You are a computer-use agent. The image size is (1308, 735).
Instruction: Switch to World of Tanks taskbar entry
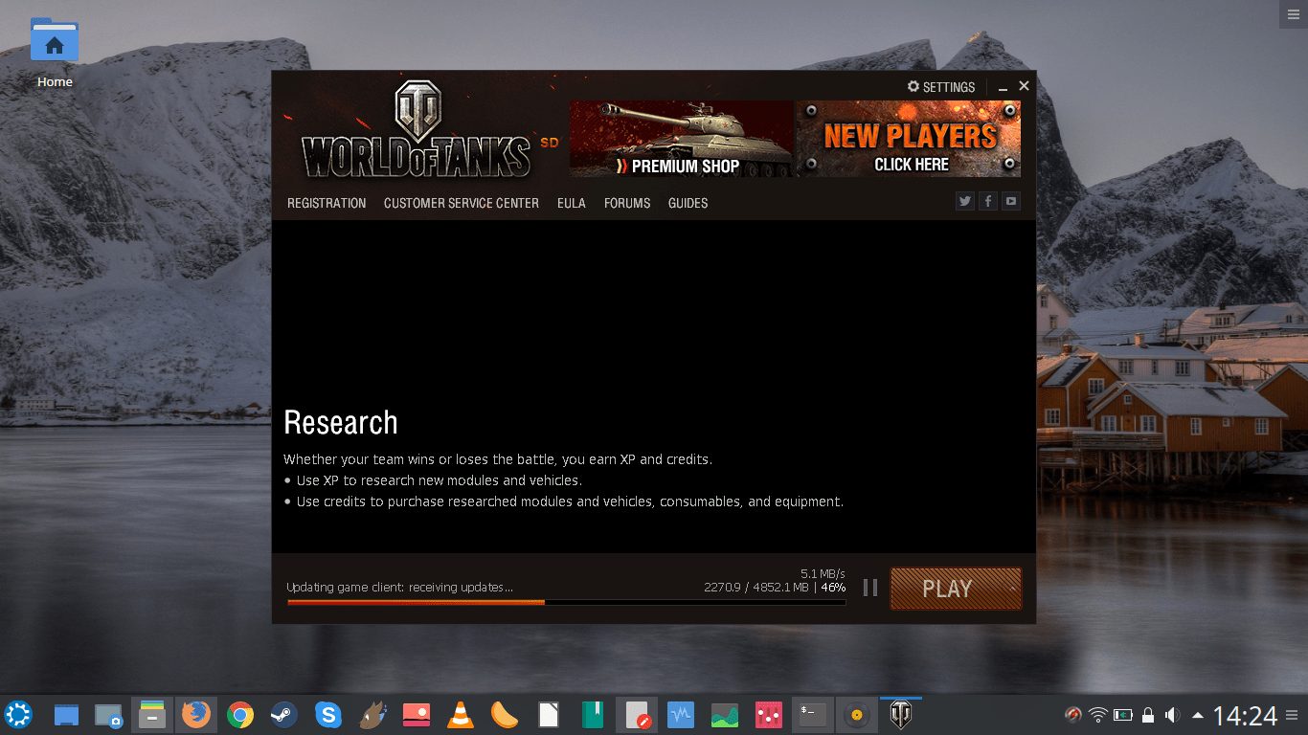pyautogui.click(x=901, y=715)
